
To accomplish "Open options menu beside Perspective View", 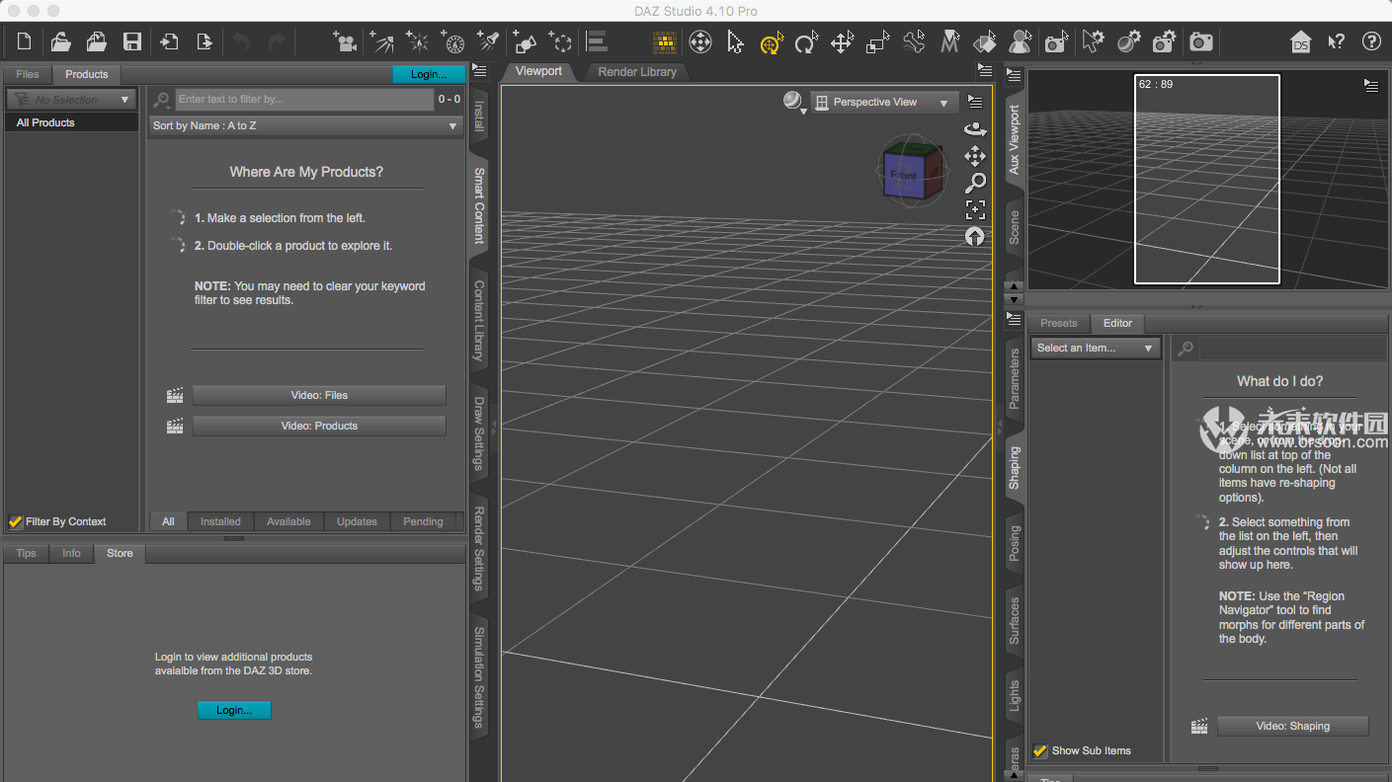I will (975, 102).
